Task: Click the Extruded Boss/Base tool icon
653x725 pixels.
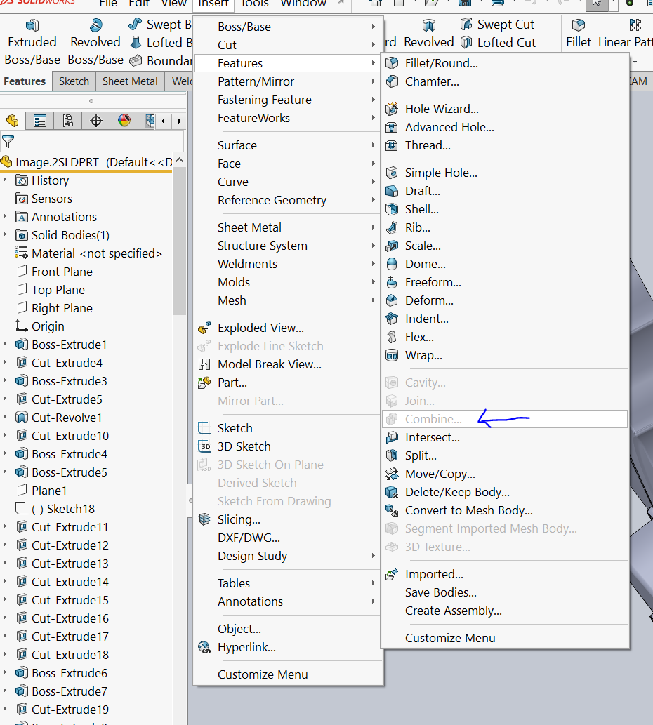Action: click(x=32, y=25)
